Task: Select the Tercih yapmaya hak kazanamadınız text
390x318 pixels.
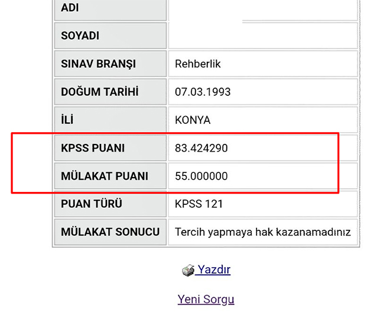Action: click(x=262, y=232)
